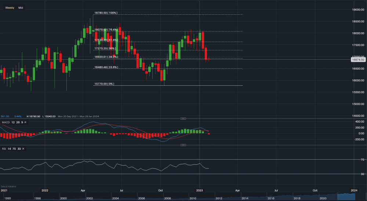The height and width of the screenshot is (201, 367).
Task: Click the 3.44% change percentage
Action: [18, 116]
